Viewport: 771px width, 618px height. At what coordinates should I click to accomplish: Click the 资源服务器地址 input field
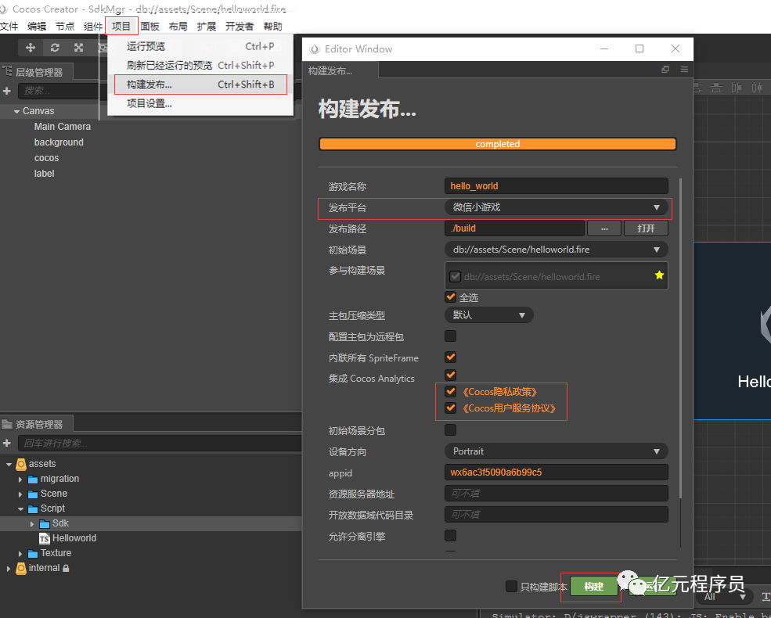[x=556, y=493]
